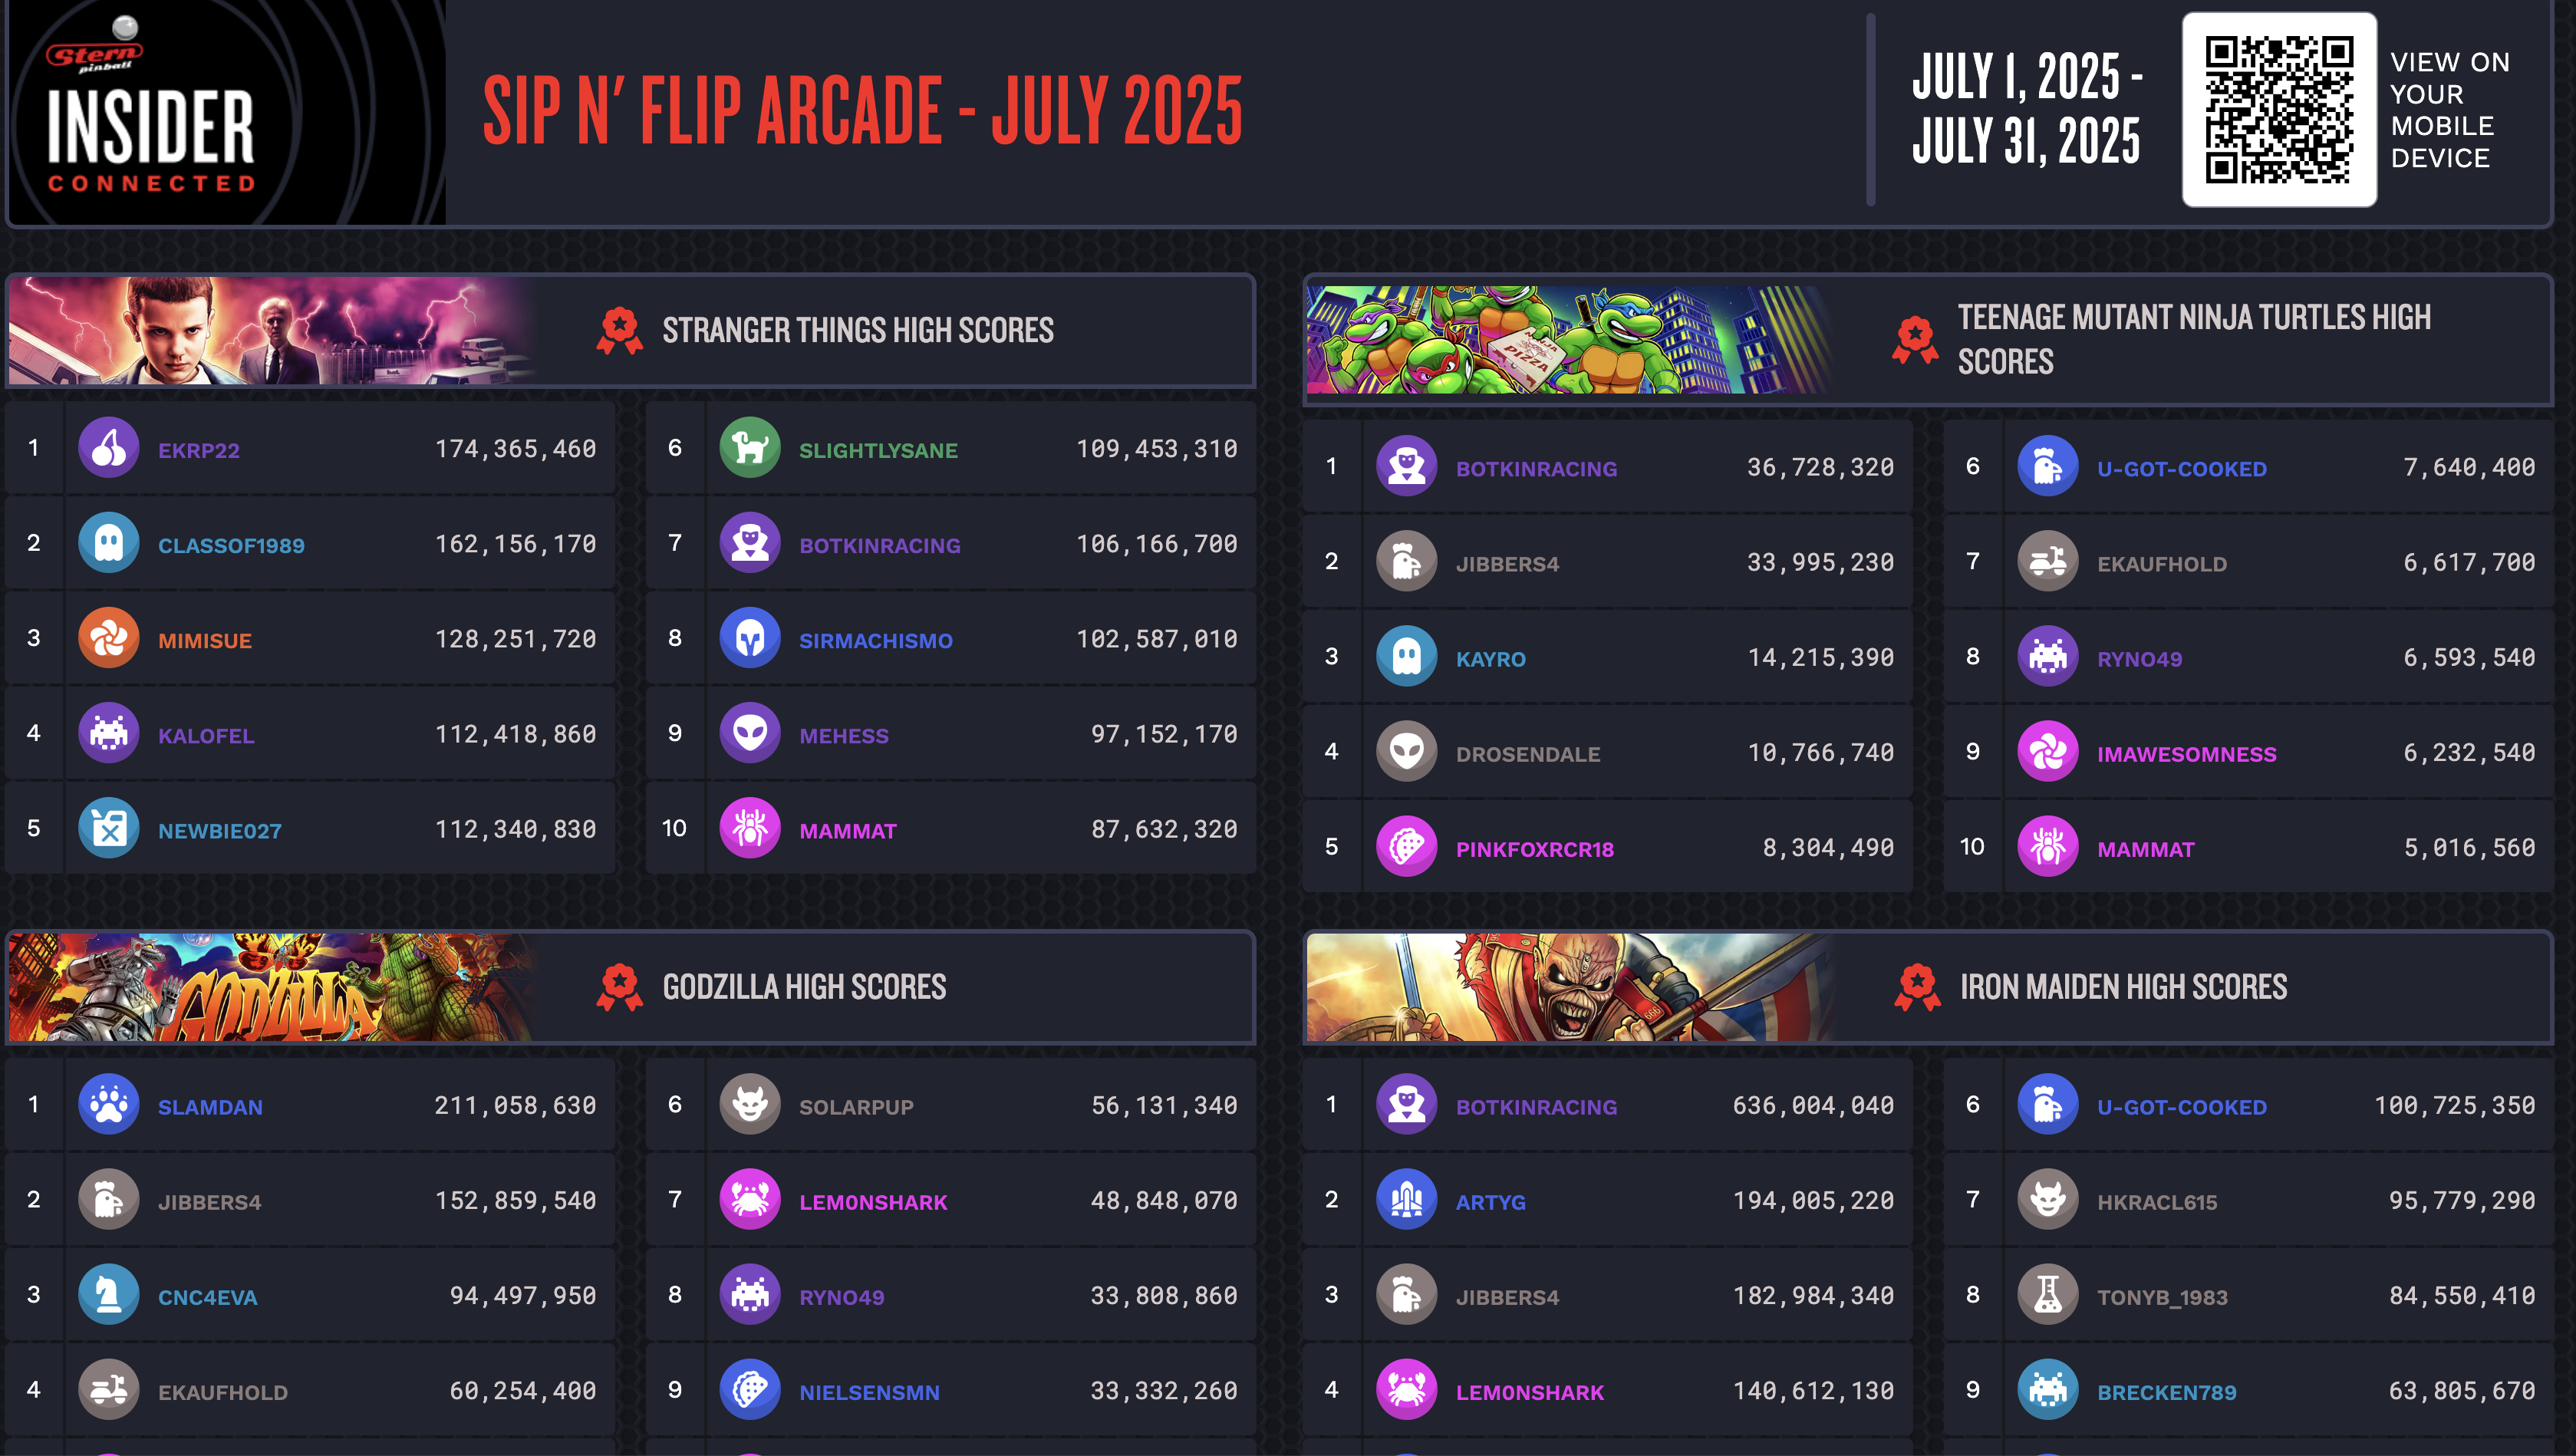The width and height of the screenshot is (2576, 1456).
Task: Click the mobile QR code
Action: 2279,110
